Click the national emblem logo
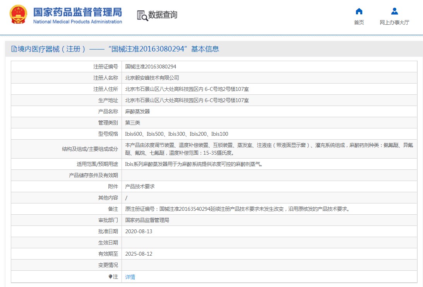The image size is (423, 287). tap(18, 14)
